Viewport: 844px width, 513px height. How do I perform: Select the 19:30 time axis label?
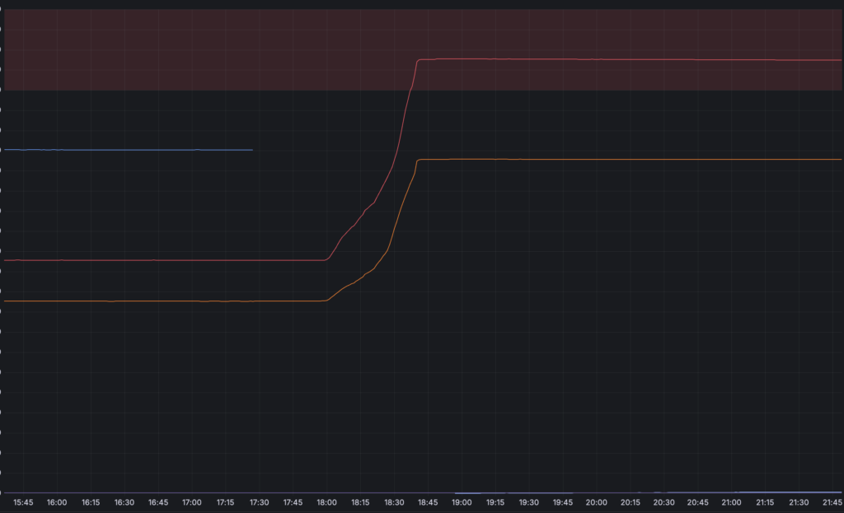click(528, 502)
